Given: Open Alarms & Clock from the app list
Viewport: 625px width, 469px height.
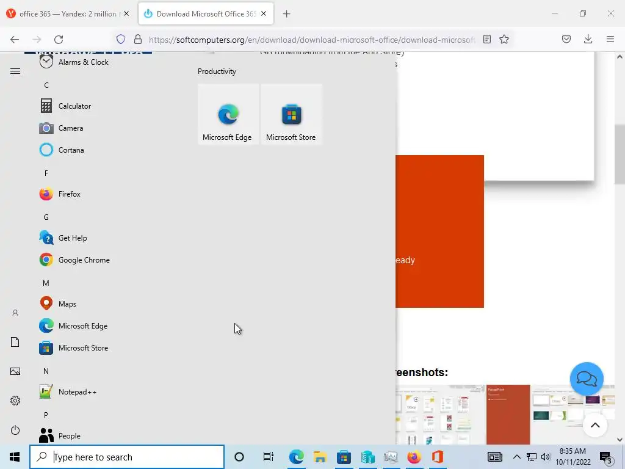Looking at the screenshot, I should pyautogui.click(x=74, y=62).
